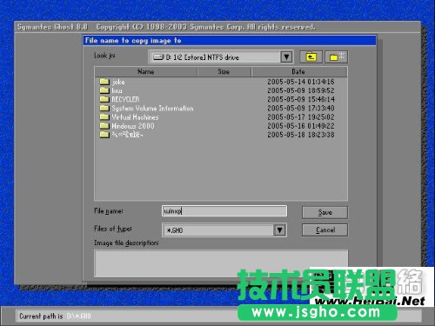Sort by the Size column header
The width and height of the screenshot is (435, 326).
[224, 71]
